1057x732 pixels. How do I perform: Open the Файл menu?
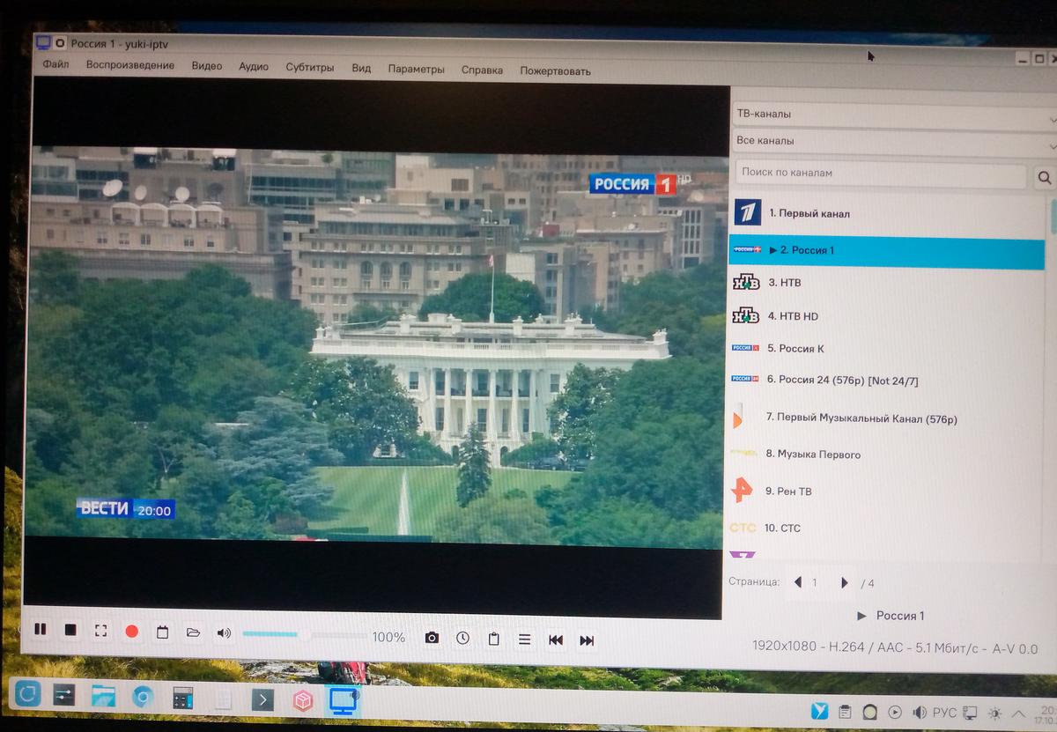click(x=55, y=64)
